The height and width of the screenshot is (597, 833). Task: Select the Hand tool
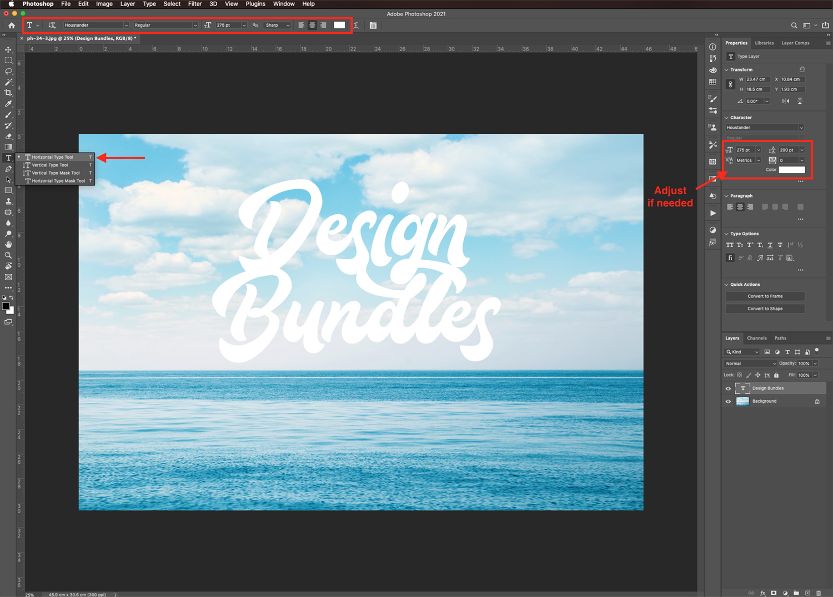coord(8,244)
